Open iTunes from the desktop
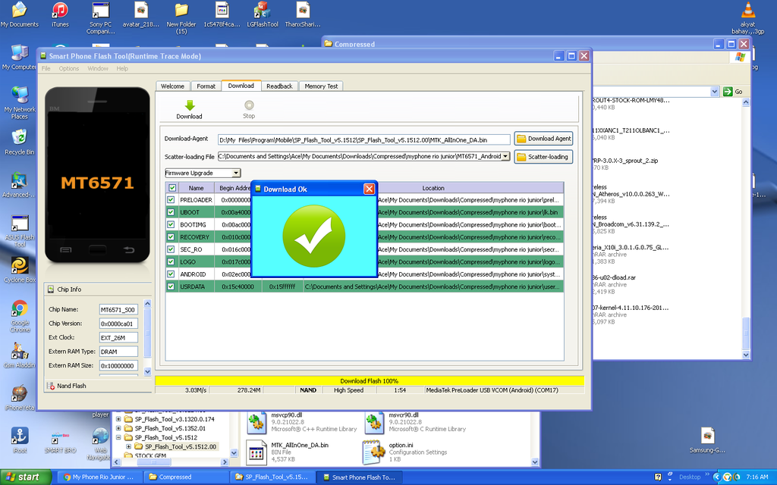 (60, 11)
